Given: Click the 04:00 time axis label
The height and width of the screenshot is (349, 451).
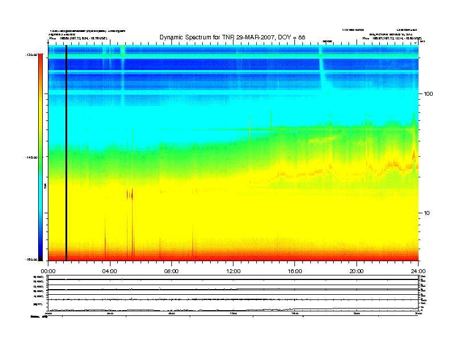Looking at the screenshot, I should coord(109,271).
